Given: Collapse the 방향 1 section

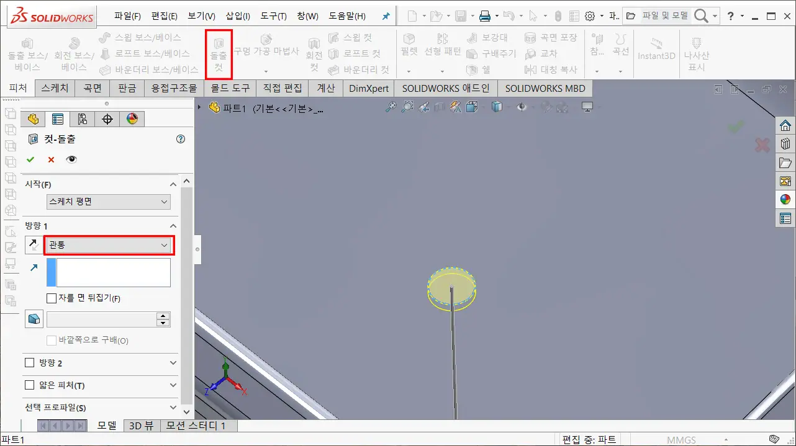Looking at the screenshot, I should 173,226.
